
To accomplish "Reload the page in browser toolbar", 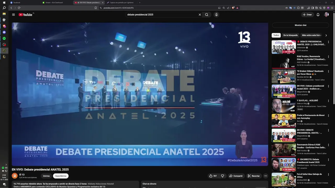I will (19, 8).
